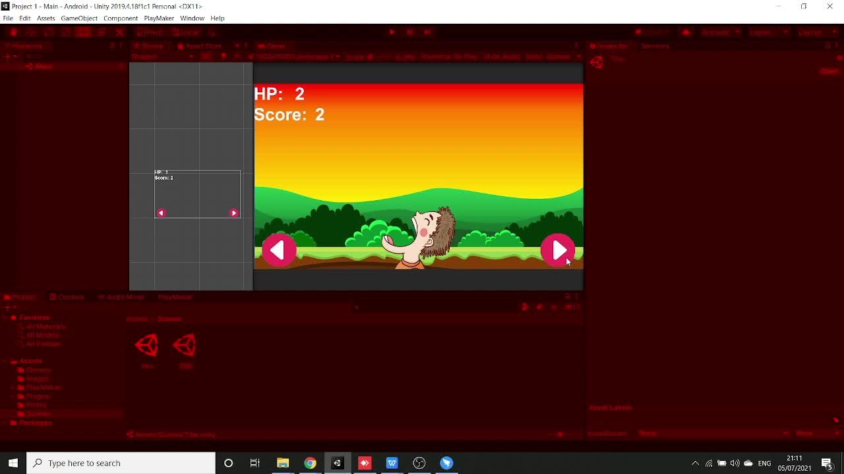Select All Materials in Favorites
Image resolution: width=844 pixels, height=474 pixels.
pos(45,327)
